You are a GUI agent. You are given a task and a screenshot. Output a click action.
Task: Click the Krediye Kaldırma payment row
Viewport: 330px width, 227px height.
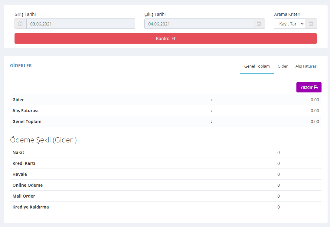tap(166, 207)
